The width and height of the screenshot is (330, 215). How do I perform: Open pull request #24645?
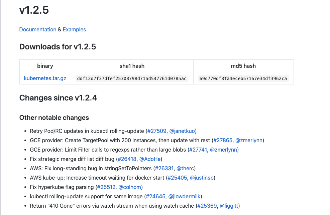[x=155, y=197]
